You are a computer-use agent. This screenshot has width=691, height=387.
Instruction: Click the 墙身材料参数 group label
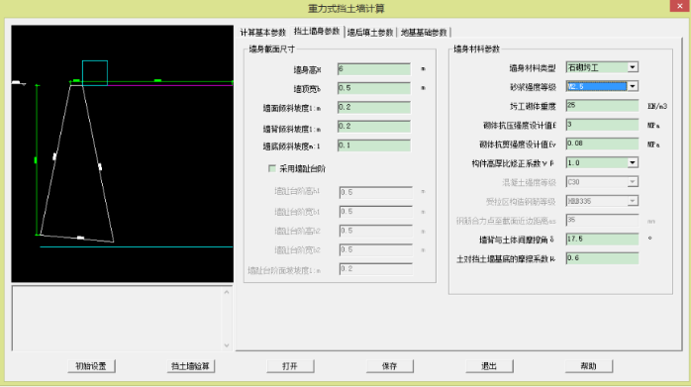476,48
